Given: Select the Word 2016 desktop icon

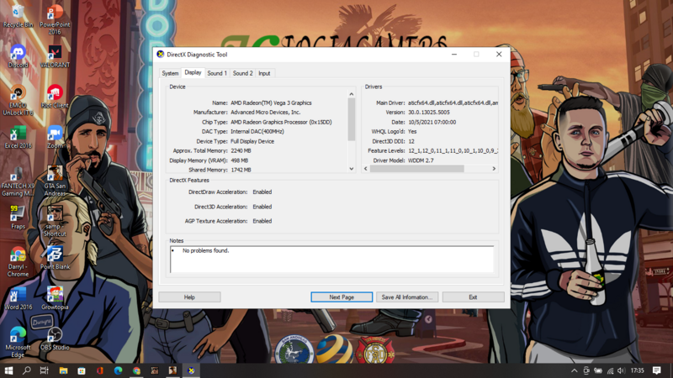Looking at the screenshot, I should point(18,299).
